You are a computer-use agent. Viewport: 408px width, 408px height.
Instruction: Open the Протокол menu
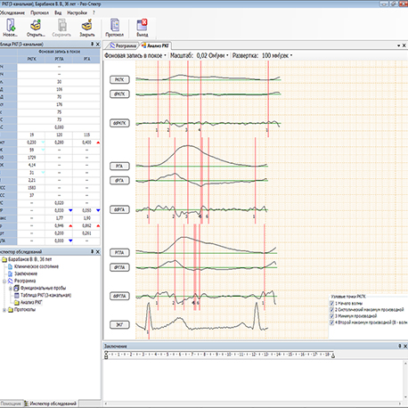click(x=39, y=12)
